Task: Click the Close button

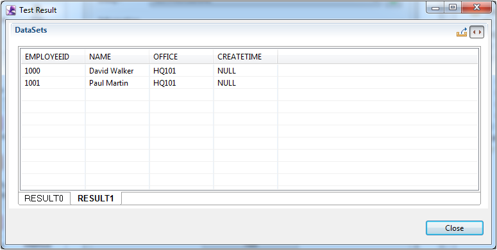Action: tap(455, 228)
